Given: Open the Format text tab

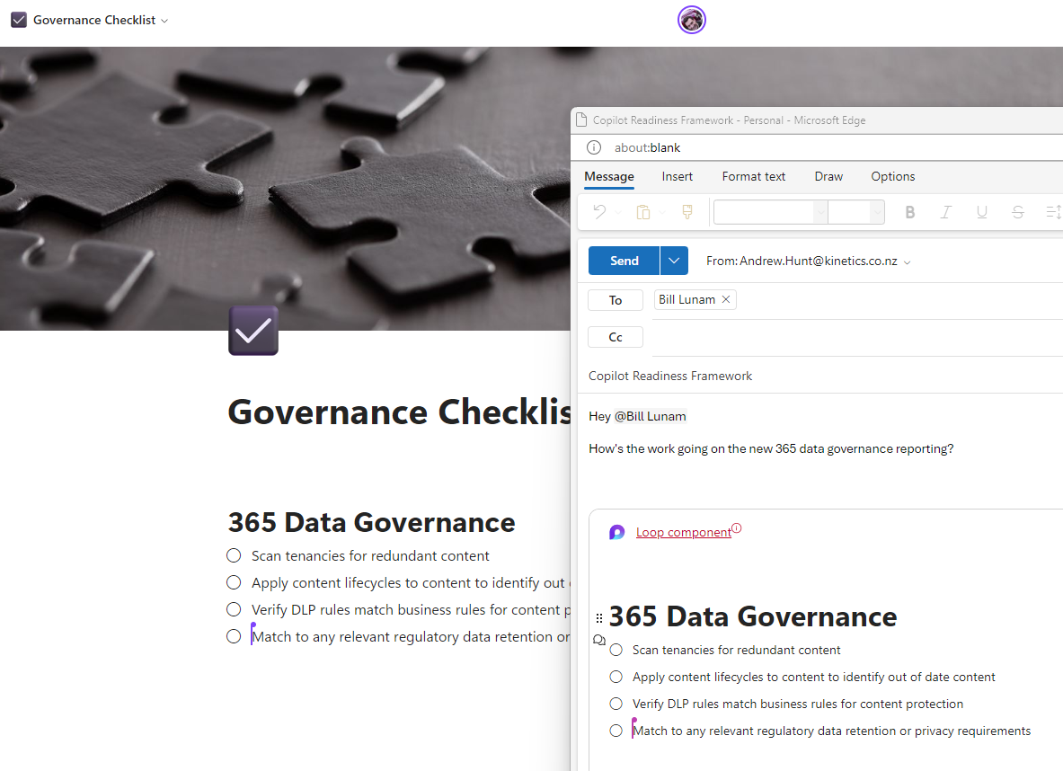Looking at the screenshot, I should tap(753, 176).
